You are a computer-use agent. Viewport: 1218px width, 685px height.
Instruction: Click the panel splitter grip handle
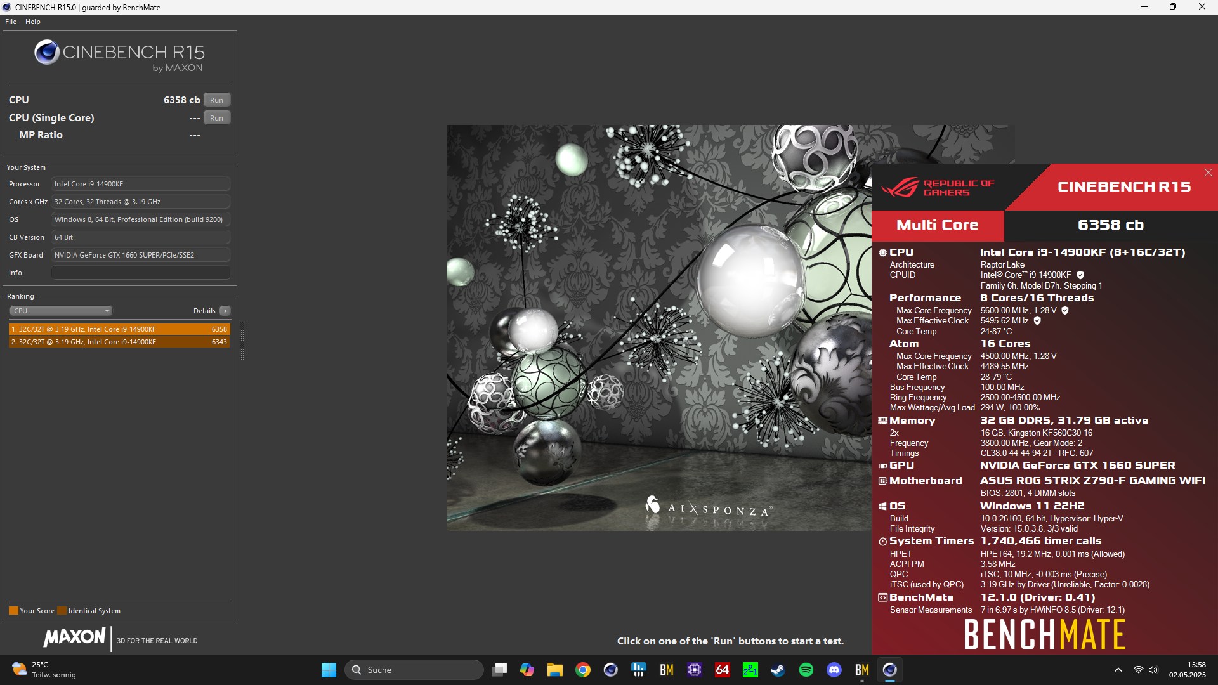pos(242,341)
